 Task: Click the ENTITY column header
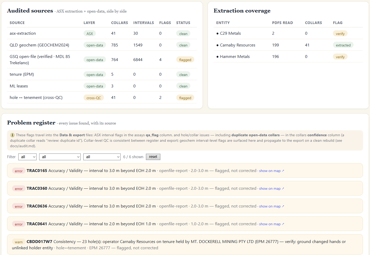pyautogui.click(x=223, y=23)
